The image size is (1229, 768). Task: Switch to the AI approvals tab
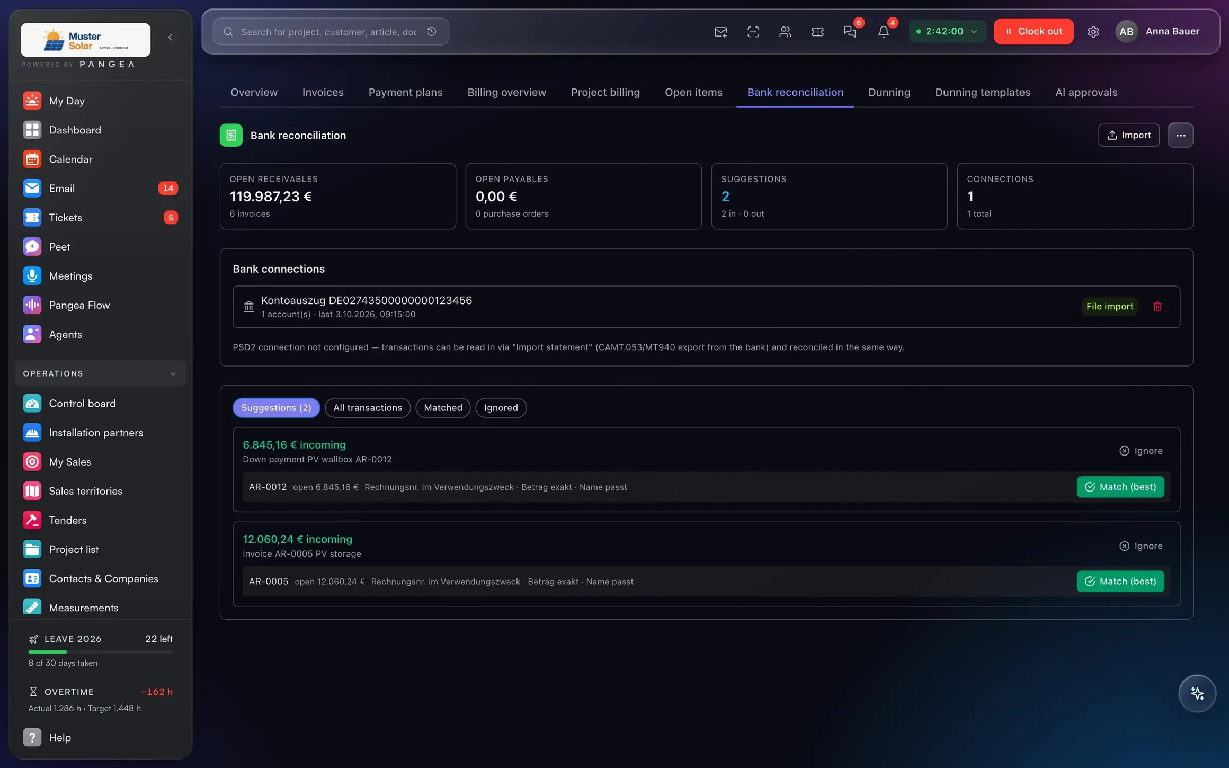pyautogui.click(x=1086, y=92)
